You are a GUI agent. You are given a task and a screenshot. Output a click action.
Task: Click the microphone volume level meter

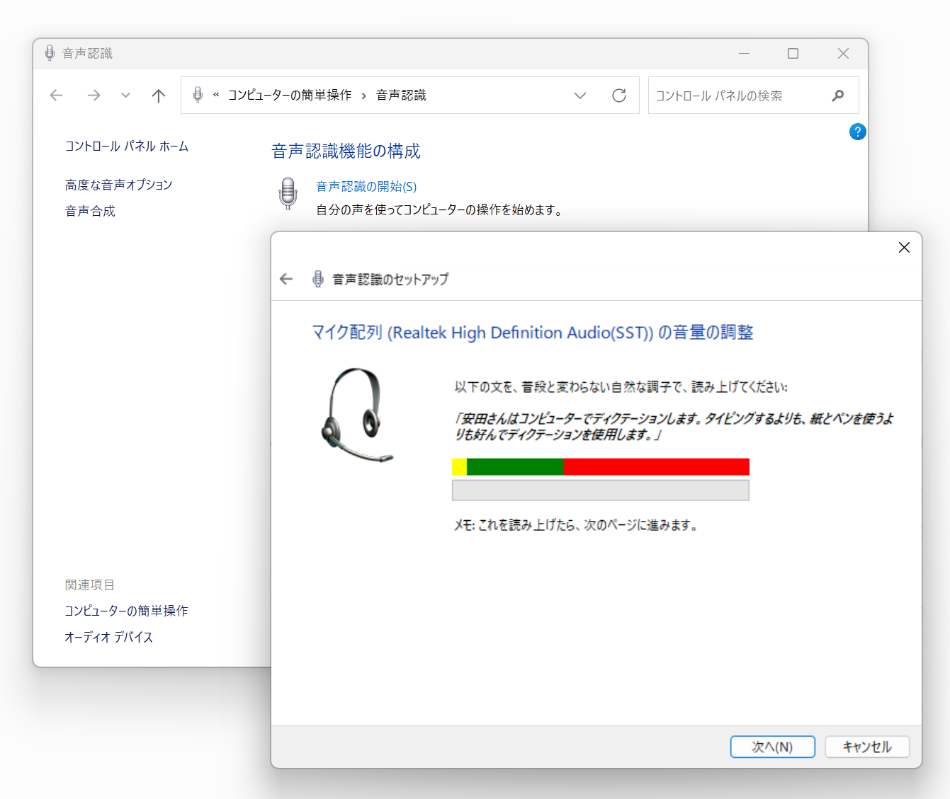point(600,466)
